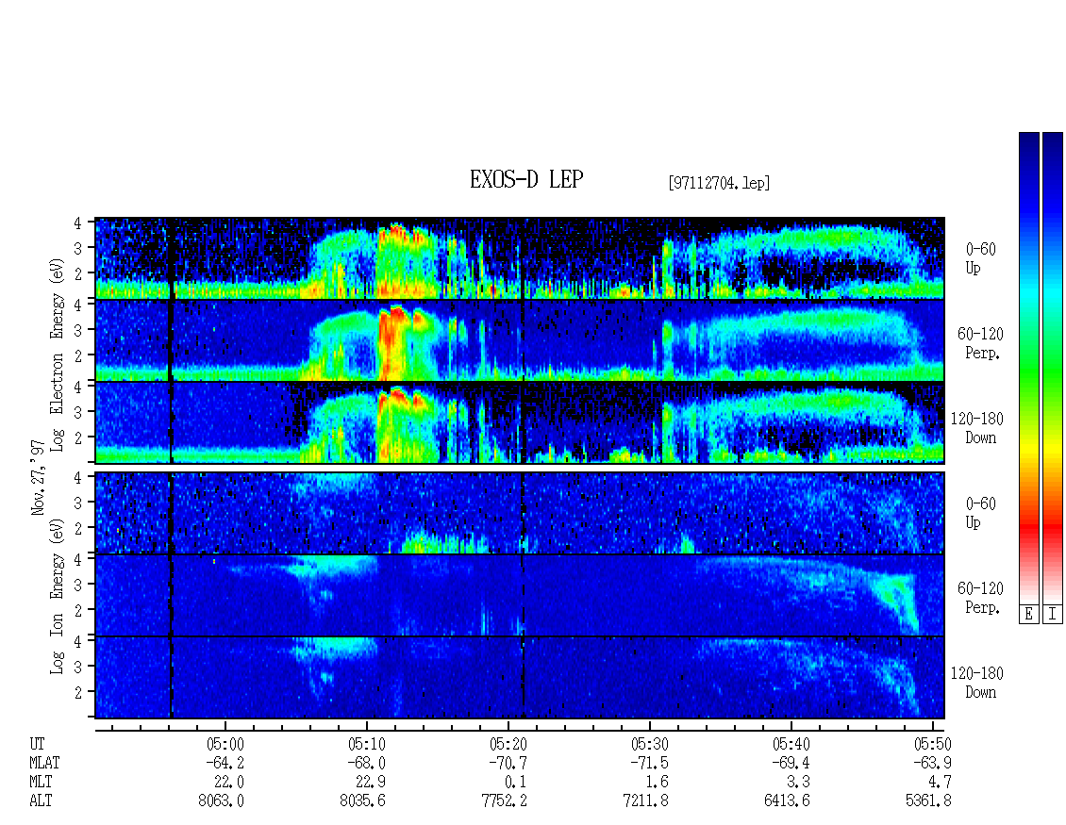
Task: Select the MLT value '22.0'
Action: pos(229,782)
